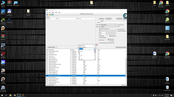Enable Lua formula checkbox

coord(117,25)
